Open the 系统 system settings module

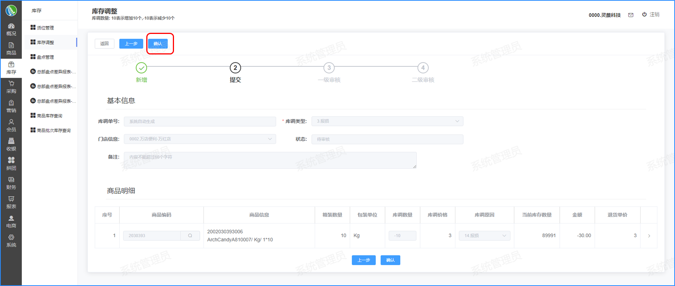pos(11,241)
